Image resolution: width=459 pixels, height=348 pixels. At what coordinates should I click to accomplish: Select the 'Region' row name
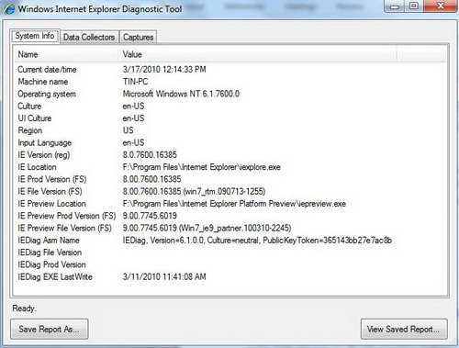pyautogui.click(x=30, y=130)
